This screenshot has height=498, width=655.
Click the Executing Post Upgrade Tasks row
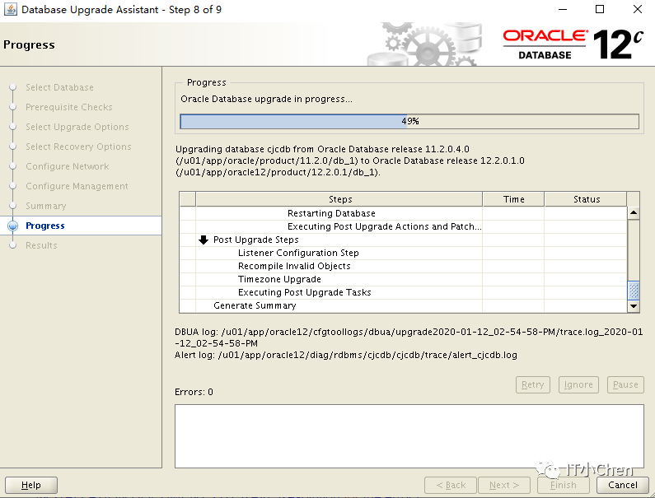point(404,292)
